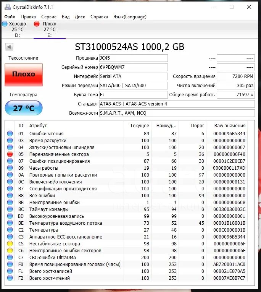This screenshot has height=292, width=261.
Task: Click the power-on count 305 раз field
Action: coord(236,86)
